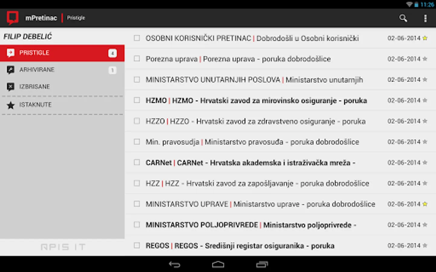Click the Izbrisane deleted folder icon

11,87
